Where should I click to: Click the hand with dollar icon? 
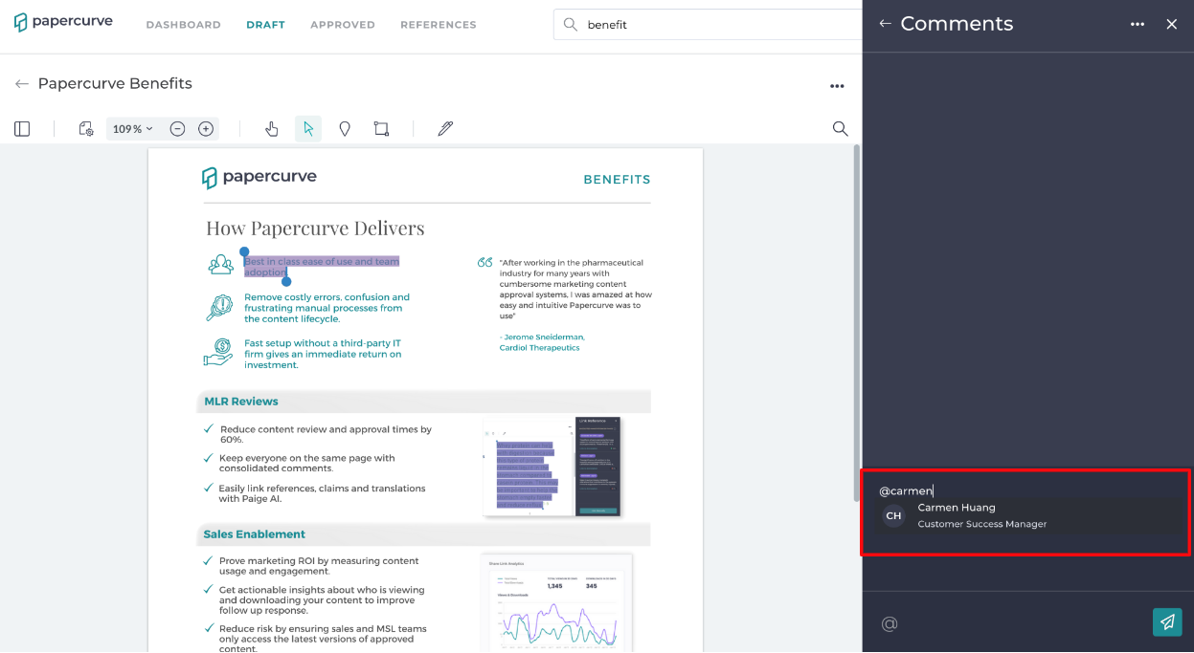(218, 353)
